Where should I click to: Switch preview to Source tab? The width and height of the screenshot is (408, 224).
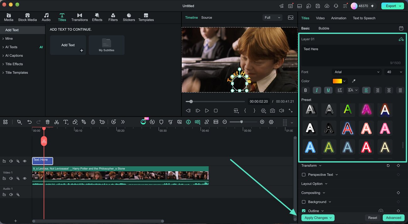207,18
